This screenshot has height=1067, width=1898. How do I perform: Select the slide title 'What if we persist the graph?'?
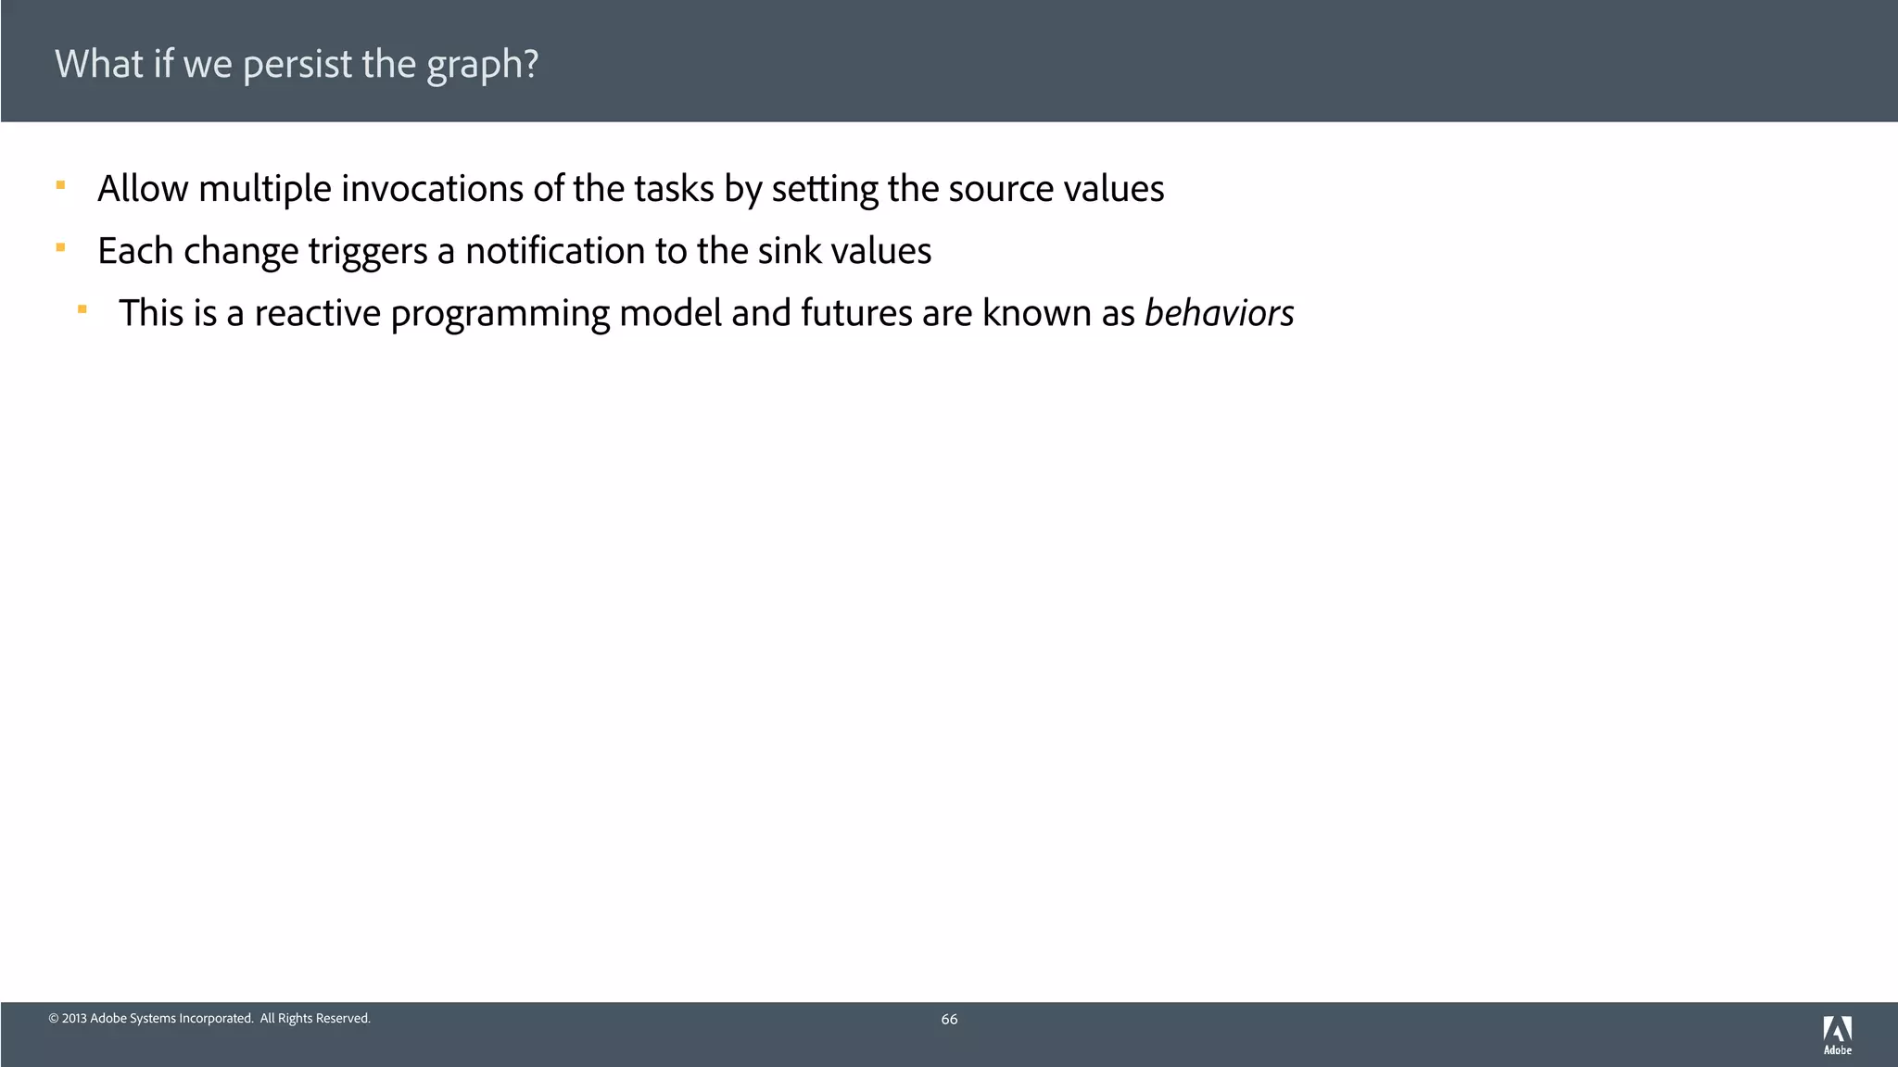click(297, 64)
